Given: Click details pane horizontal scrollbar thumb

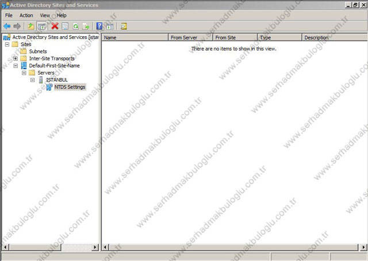Looking at the screenshot, I should tap(234, 247).
